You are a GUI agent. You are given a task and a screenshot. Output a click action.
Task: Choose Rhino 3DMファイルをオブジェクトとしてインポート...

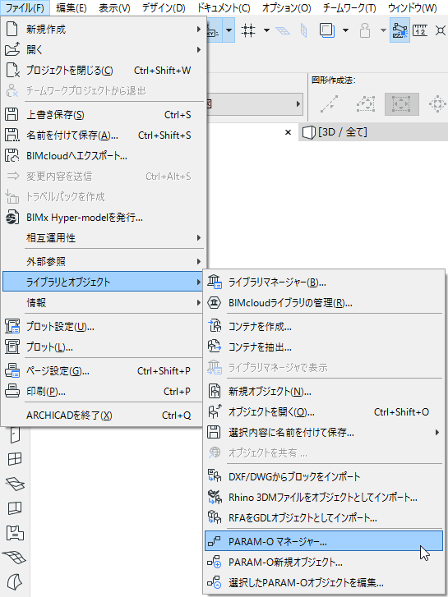click(324, 497)
